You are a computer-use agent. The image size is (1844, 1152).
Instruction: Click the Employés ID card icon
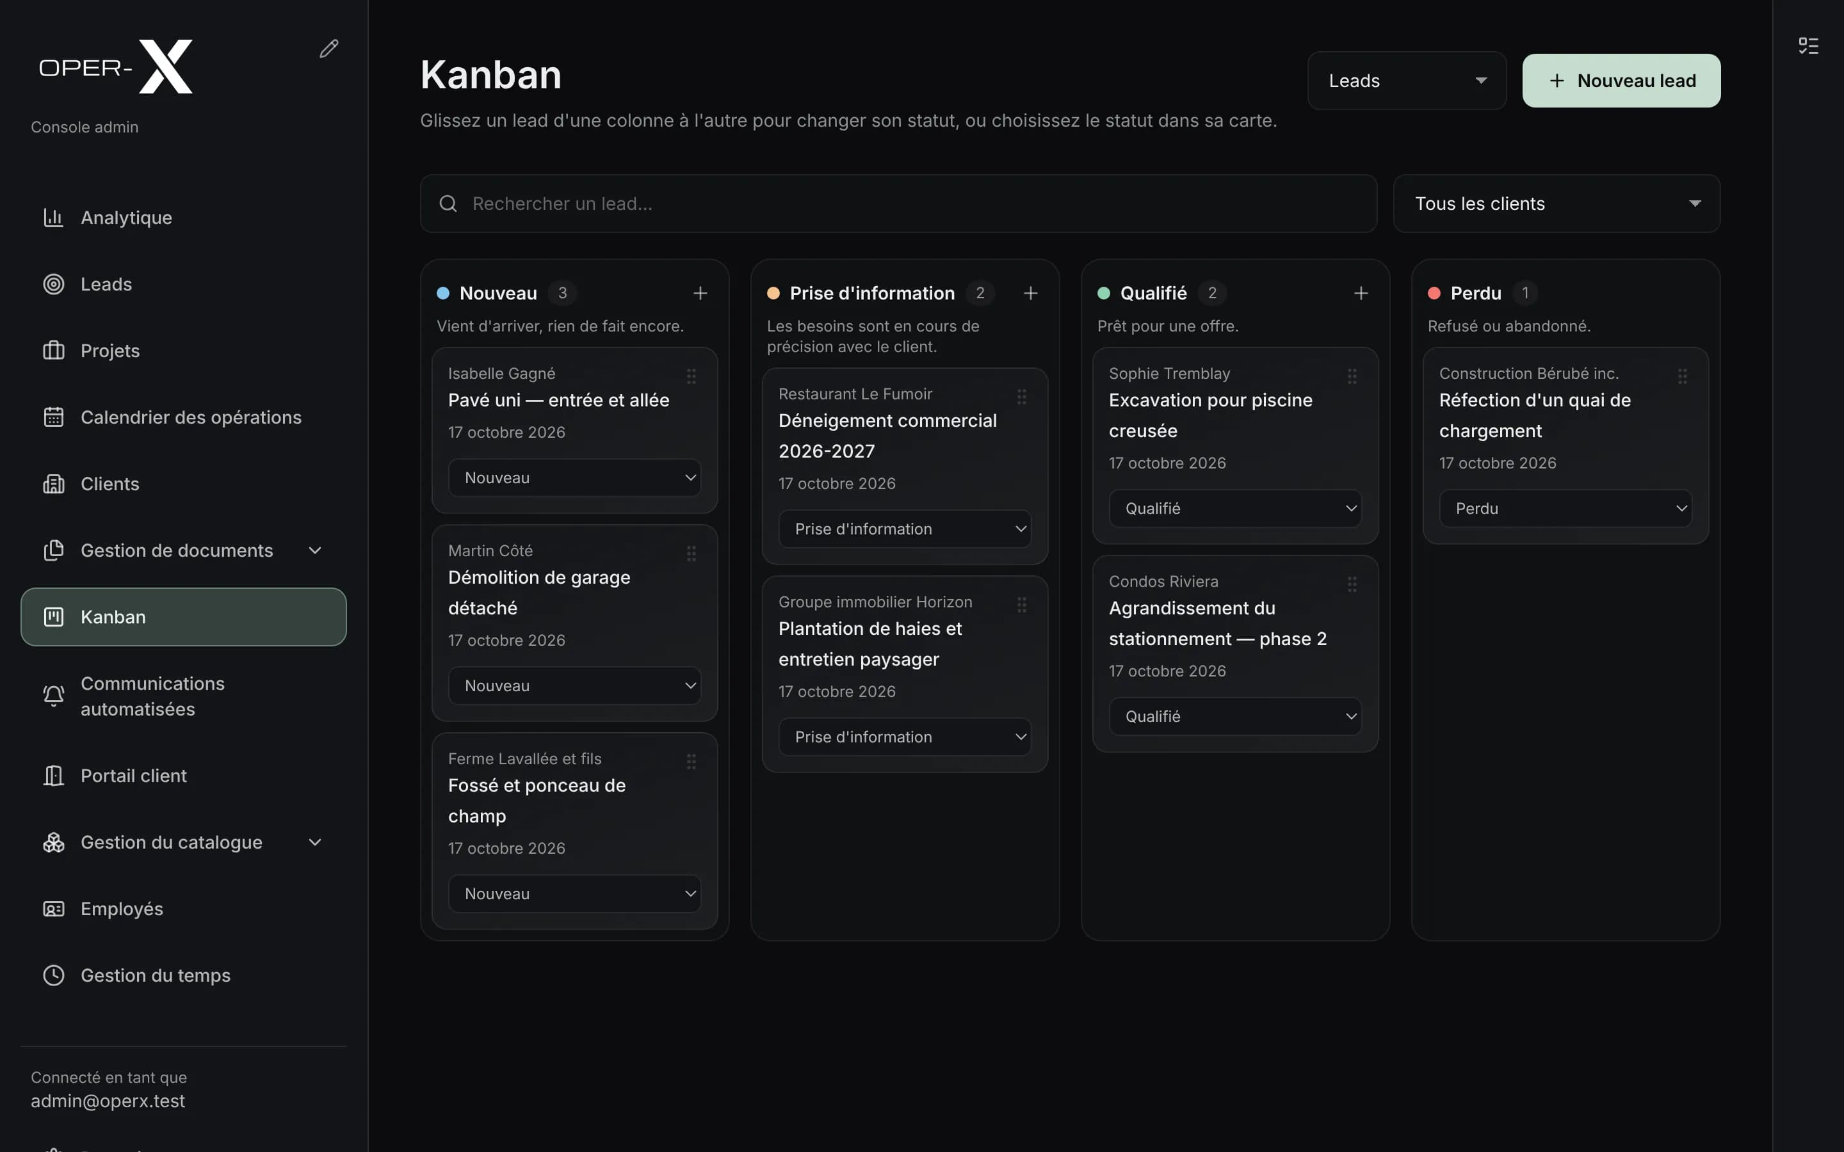click(x=53, y=909)
